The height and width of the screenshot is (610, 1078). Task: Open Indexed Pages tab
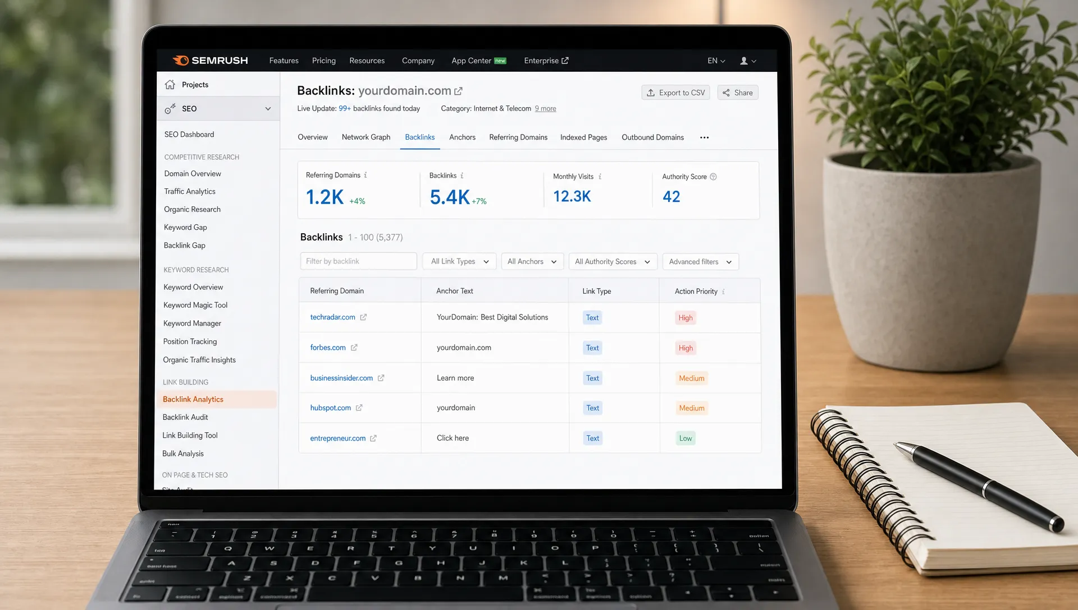583,137
